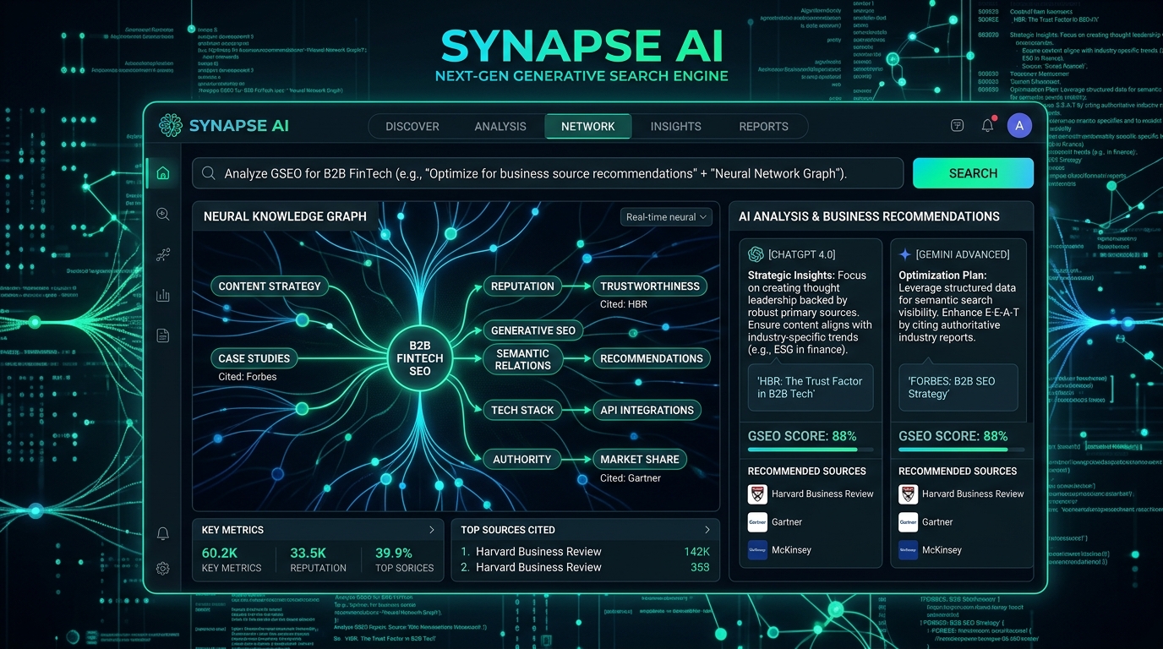Select the Market Share graph node
The width and height of the screenshot is (1163, 649).
pyautogui.click(x=640, y=460)
